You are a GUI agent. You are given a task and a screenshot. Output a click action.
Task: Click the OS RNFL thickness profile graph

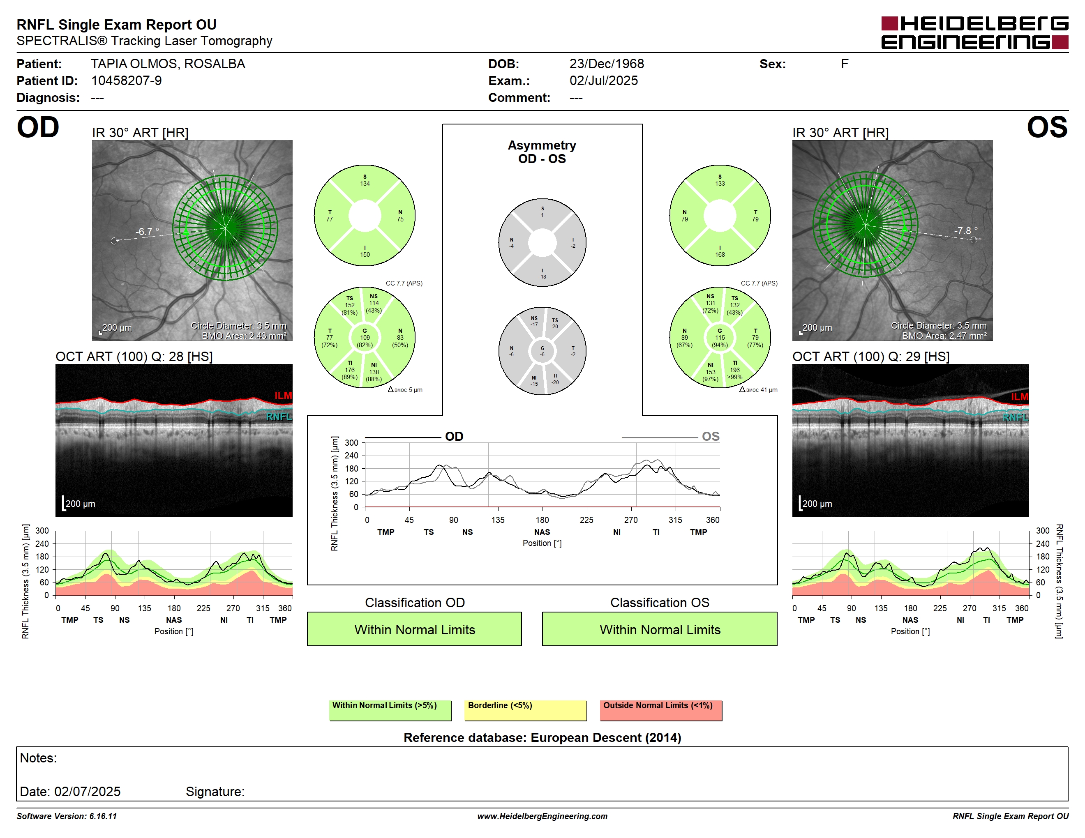(911, 563)
